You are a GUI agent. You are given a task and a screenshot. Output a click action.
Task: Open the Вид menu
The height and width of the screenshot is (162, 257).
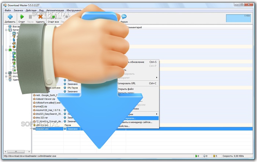[41, 10]
